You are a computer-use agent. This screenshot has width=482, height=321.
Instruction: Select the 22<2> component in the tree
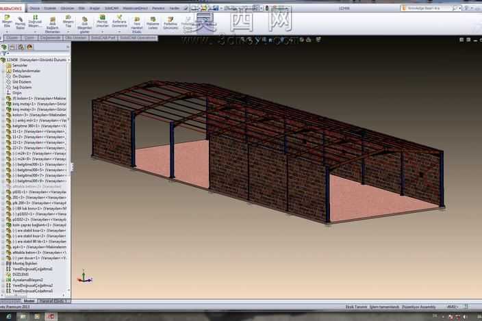(x=36, y=148)
